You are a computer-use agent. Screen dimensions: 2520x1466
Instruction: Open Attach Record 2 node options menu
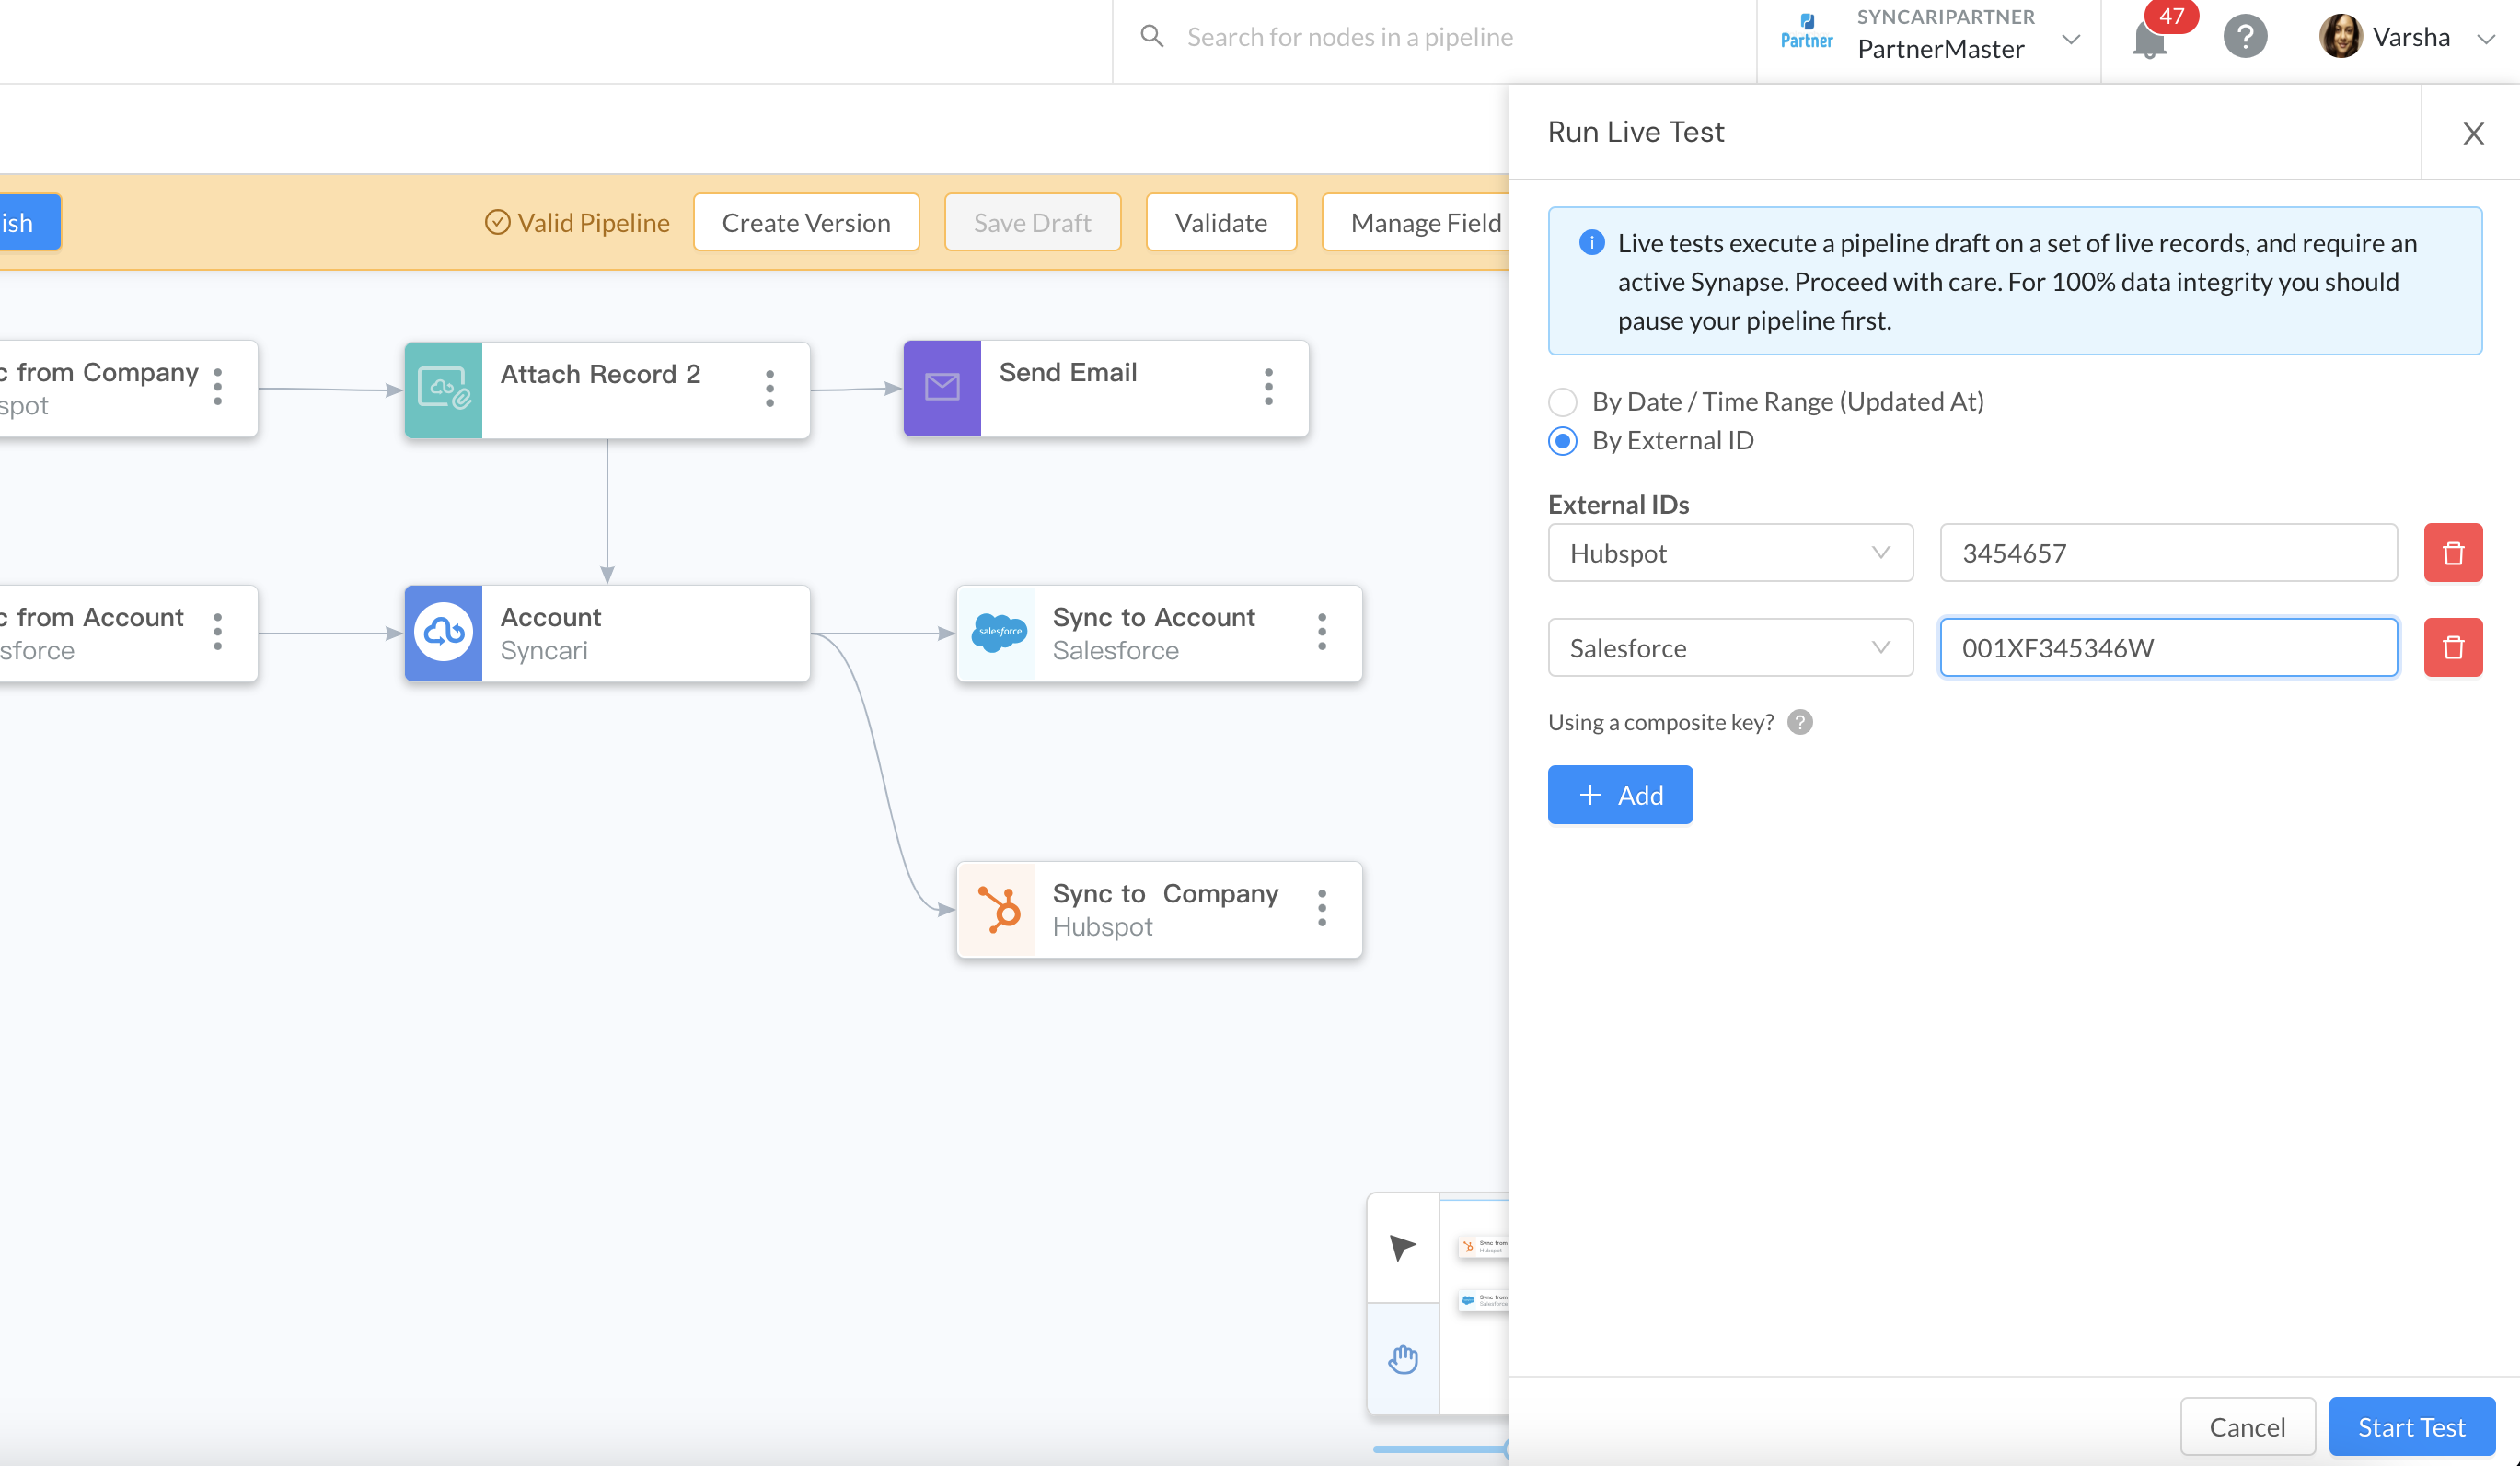769,390
